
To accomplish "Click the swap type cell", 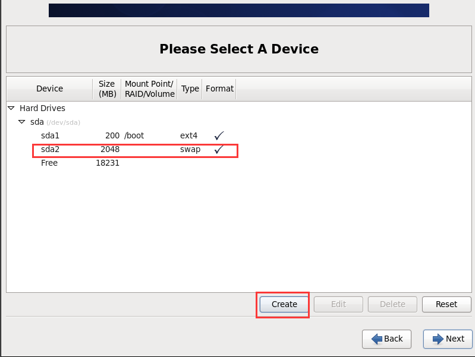I will click(190, 150).
